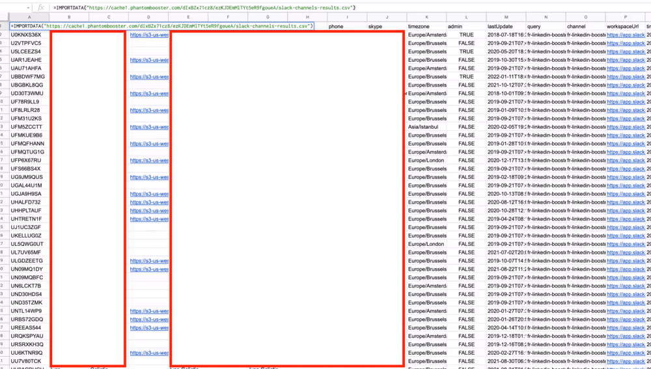Click lastUpdate cell starting 2020-12-17
The image size is (651, 369).
click(506, 160)
